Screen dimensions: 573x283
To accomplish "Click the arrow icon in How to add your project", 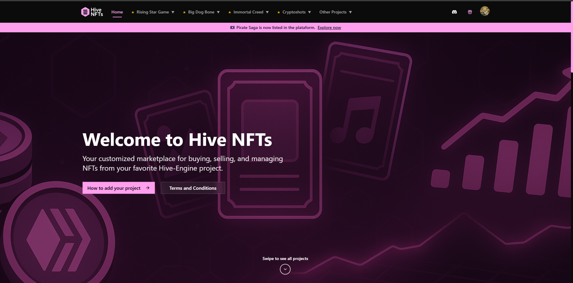I will (x=148, y=188).
